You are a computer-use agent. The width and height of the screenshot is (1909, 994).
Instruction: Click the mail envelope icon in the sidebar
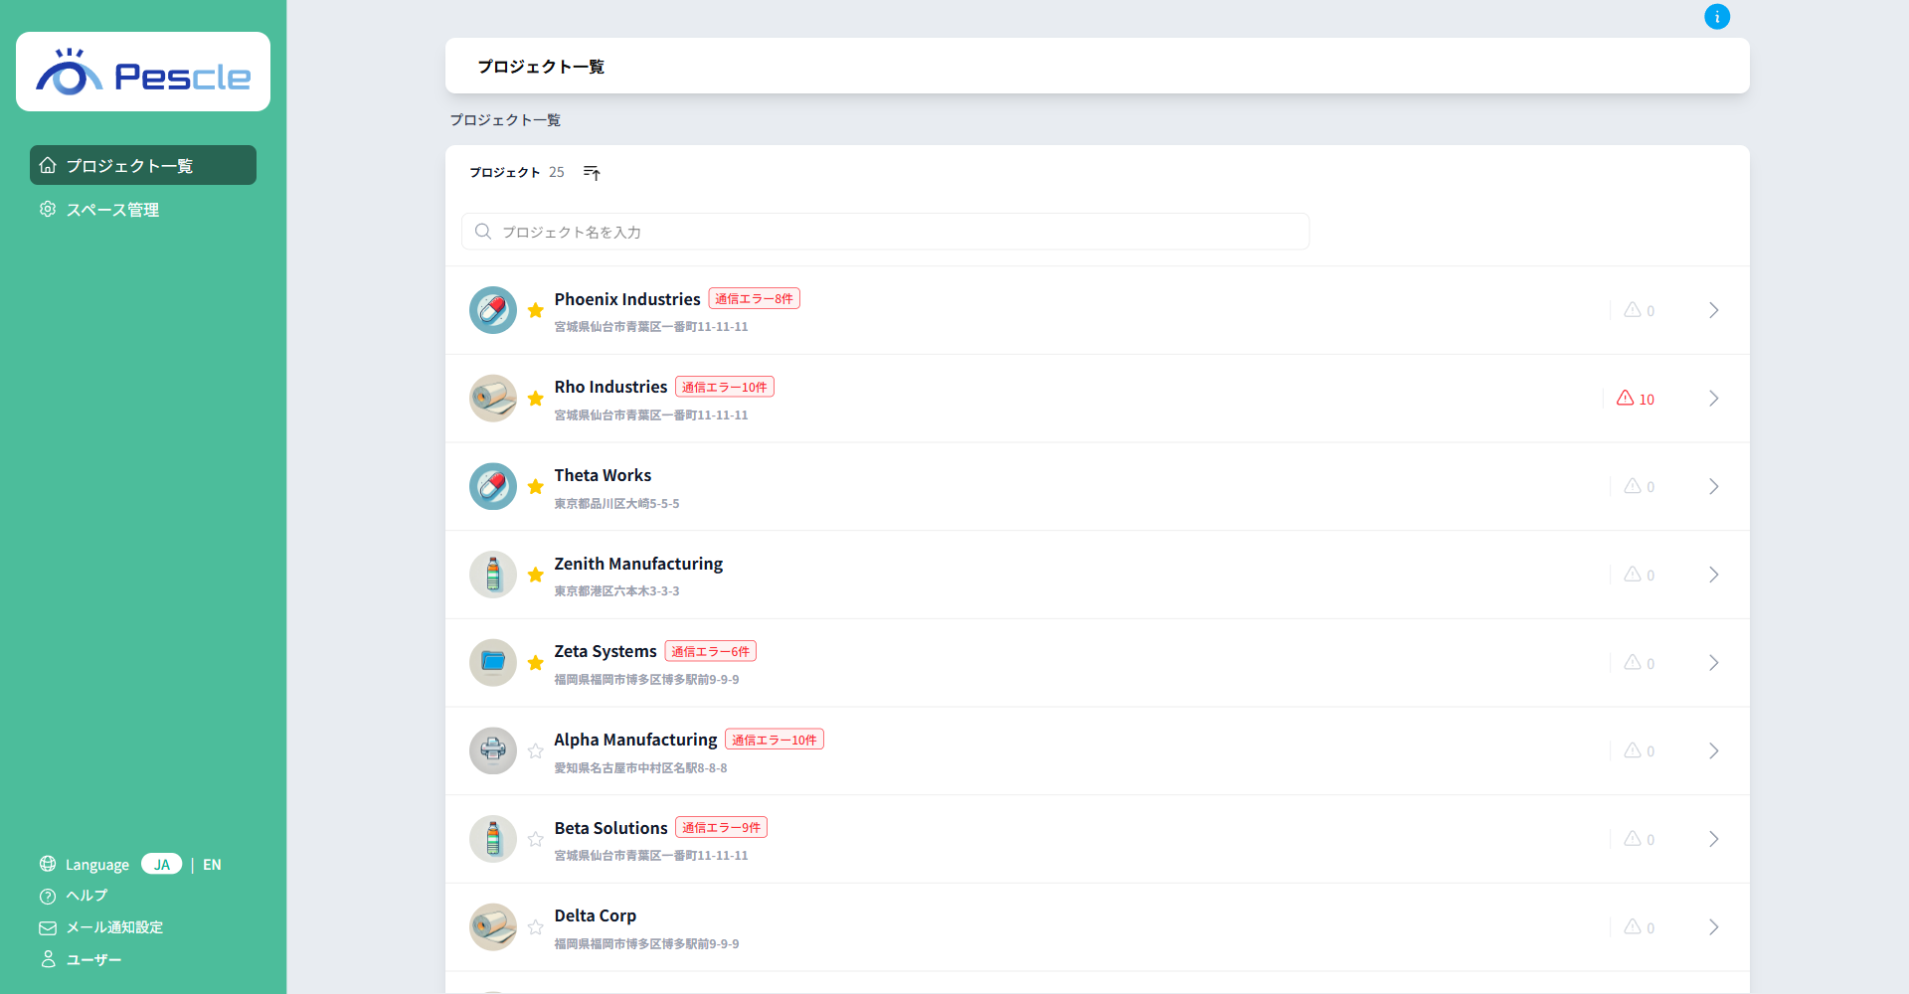(48, 927)
